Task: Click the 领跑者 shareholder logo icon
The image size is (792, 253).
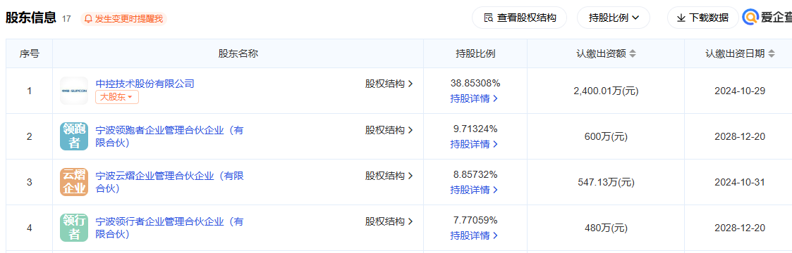Action: click(x=74, y=136)
